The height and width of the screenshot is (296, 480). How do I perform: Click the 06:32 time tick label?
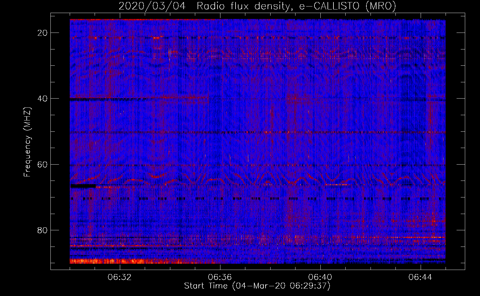pos(120,277)
